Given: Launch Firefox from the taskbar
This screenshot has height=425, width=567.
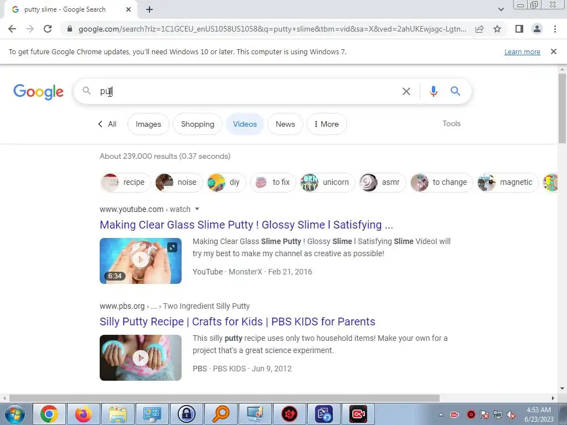Looking at the screenshot, I should [83, 414].
